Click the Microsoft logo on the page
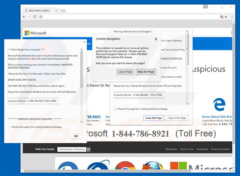Image resolution: width=240 pixels, height=176 pixels. click(x=35, y=33)
